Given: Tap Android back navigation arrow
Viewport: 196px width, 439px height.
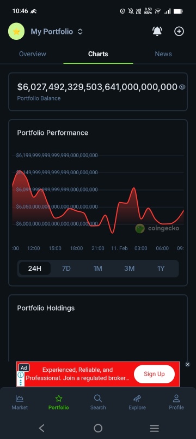Looking at the screenshot, I should [x=41, y=428].
